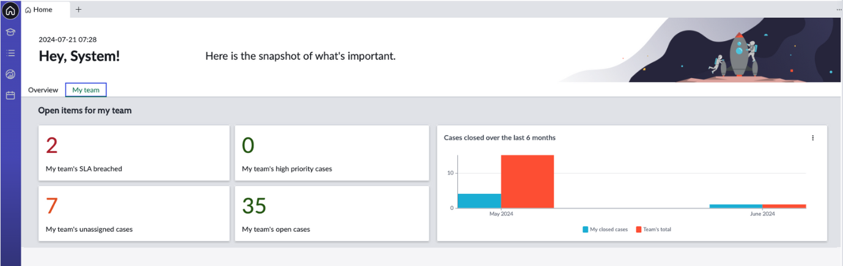Toggle Team's total legend entry
Viewport: 843px width, 266px height.
click(653, 229)
